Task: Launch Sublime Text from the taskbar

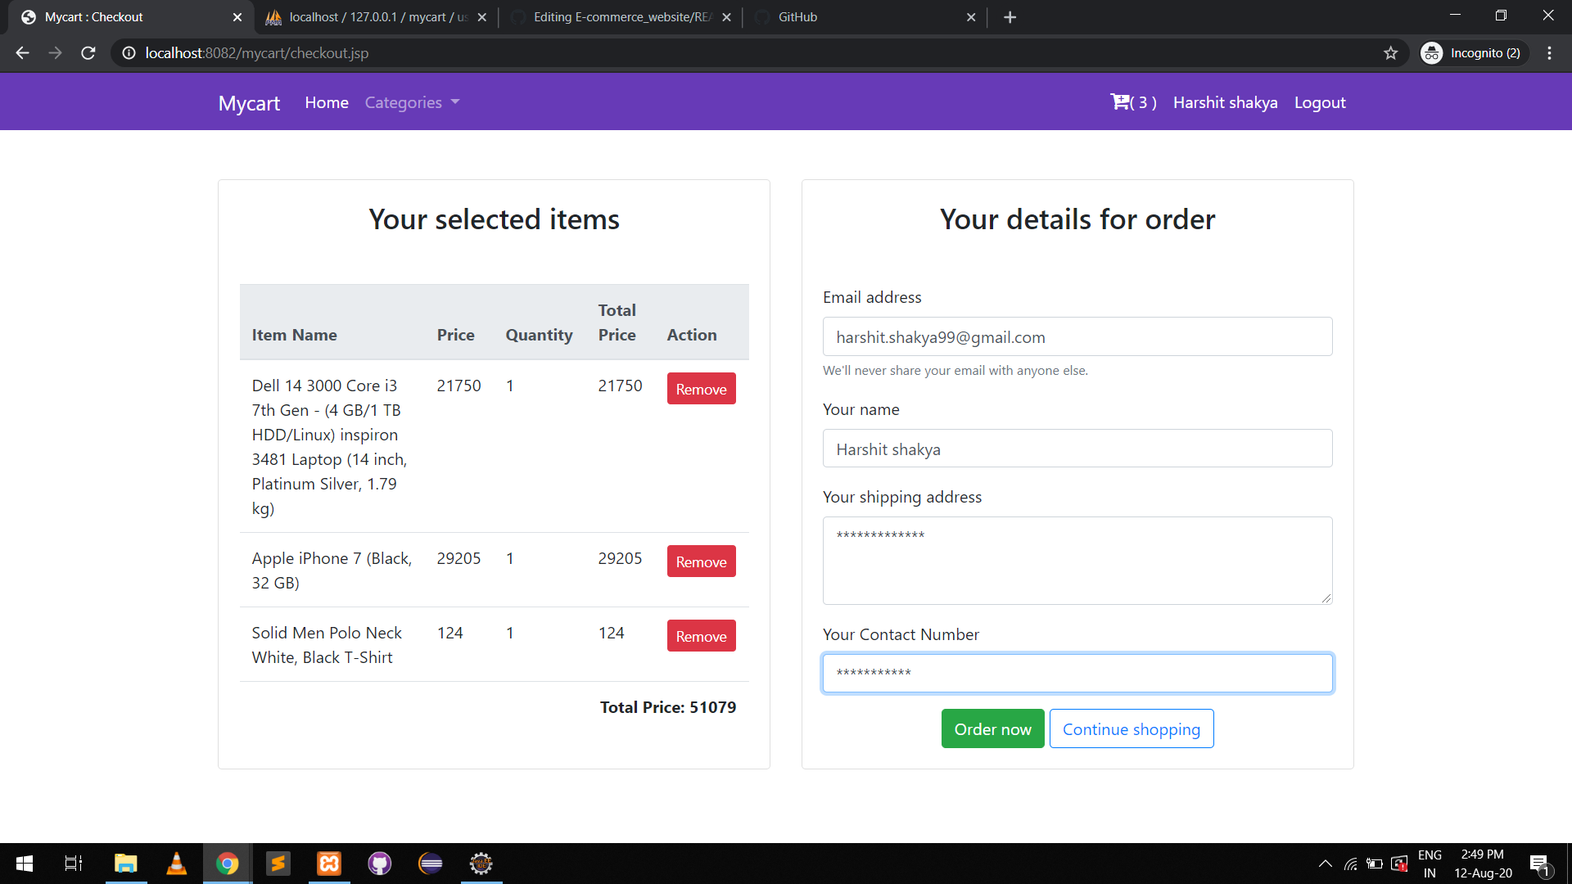Action: (278, 864)
